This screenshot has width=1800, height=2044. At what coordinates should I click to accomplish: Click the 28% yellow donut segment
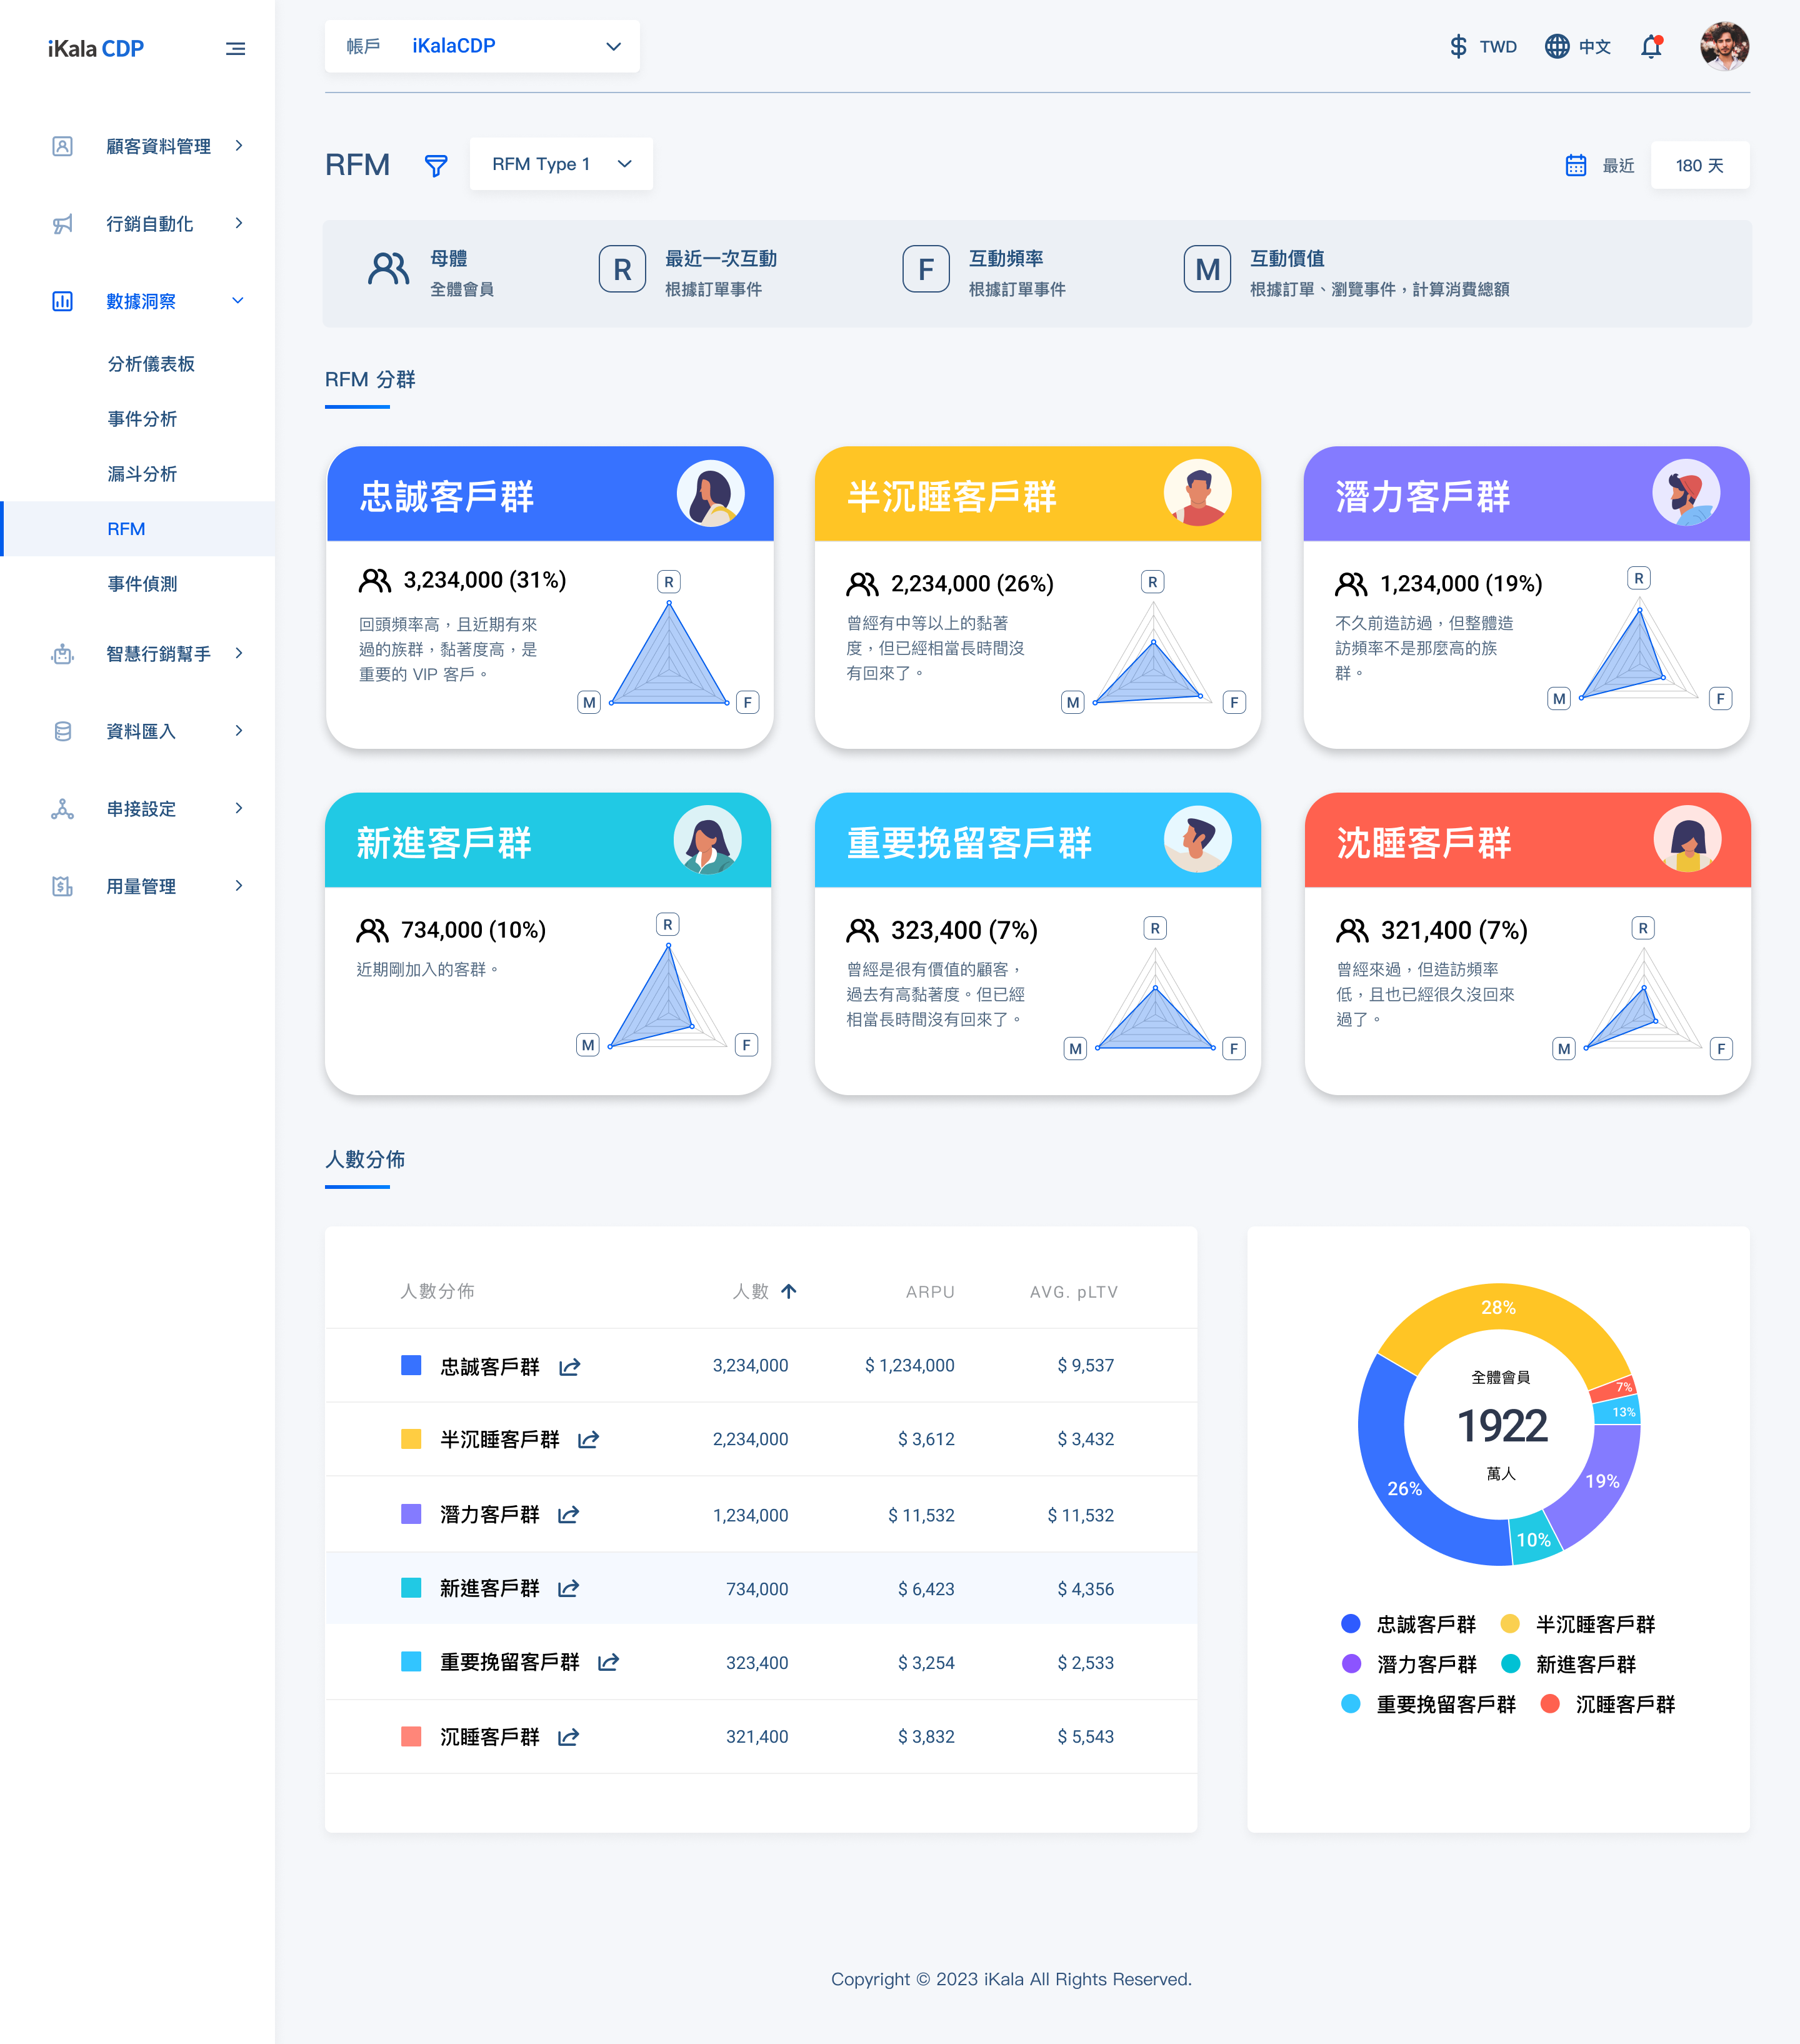1498,1307
